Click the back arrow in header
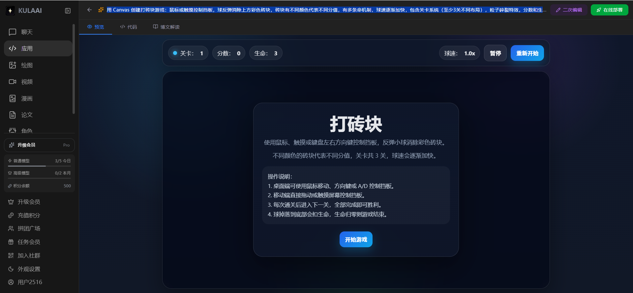 point(89,10)
